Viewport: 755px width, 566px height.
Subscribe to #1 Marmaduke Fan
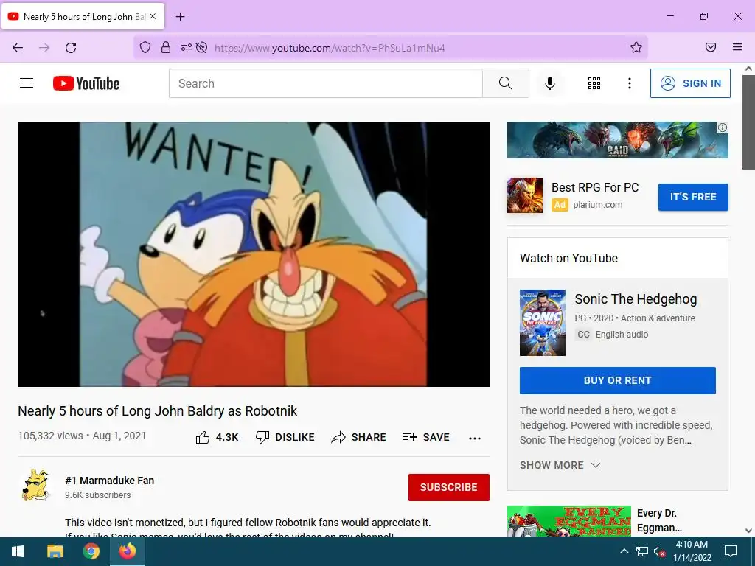click(x=449, y=487)
